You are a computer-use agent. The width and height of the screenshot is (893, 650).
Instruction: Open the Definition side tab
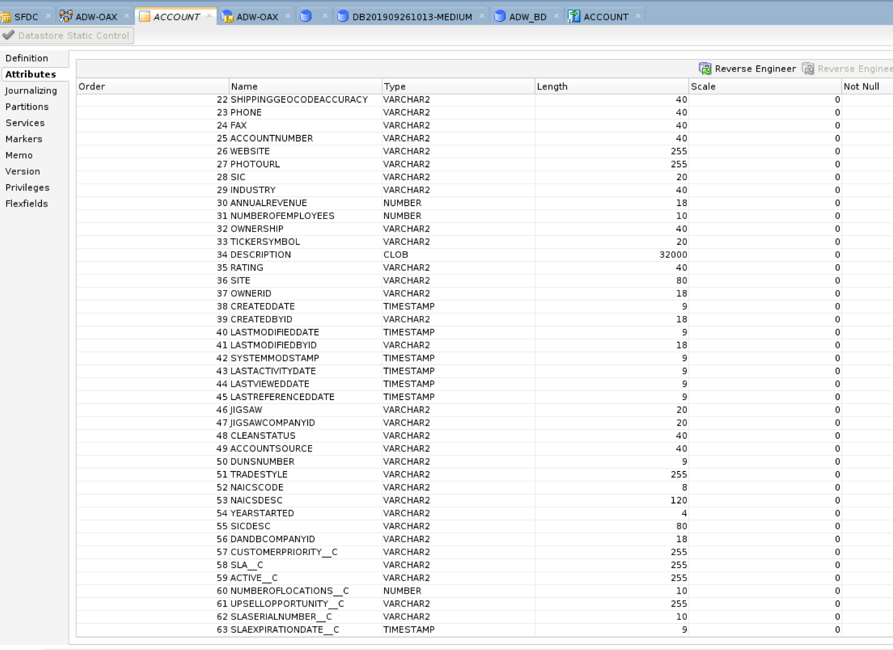27,58
